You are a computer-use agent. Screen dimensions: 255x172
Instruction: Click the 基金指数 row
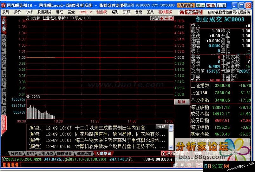click(x=221, y=134)
